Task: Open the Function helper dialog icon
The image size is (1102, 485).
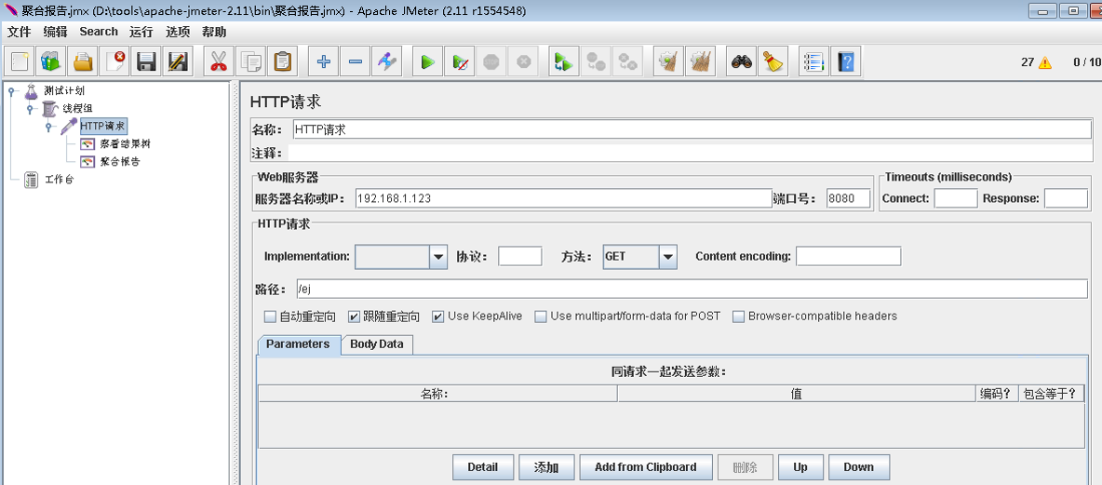Action: 813,61
